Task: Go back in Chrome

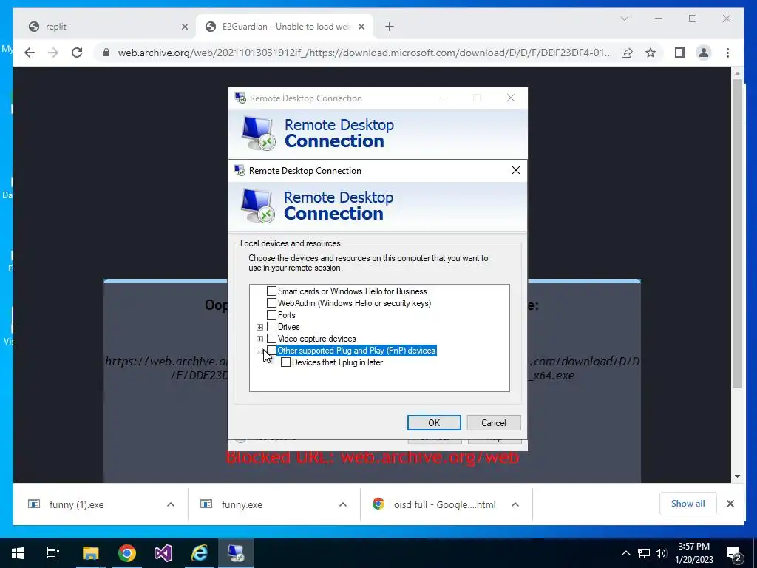Action: coord(30,53)
